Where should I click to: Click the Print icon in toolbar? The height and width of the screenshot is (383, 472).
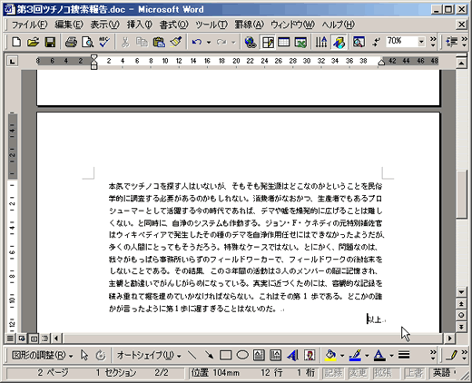[x=71, y=42]
